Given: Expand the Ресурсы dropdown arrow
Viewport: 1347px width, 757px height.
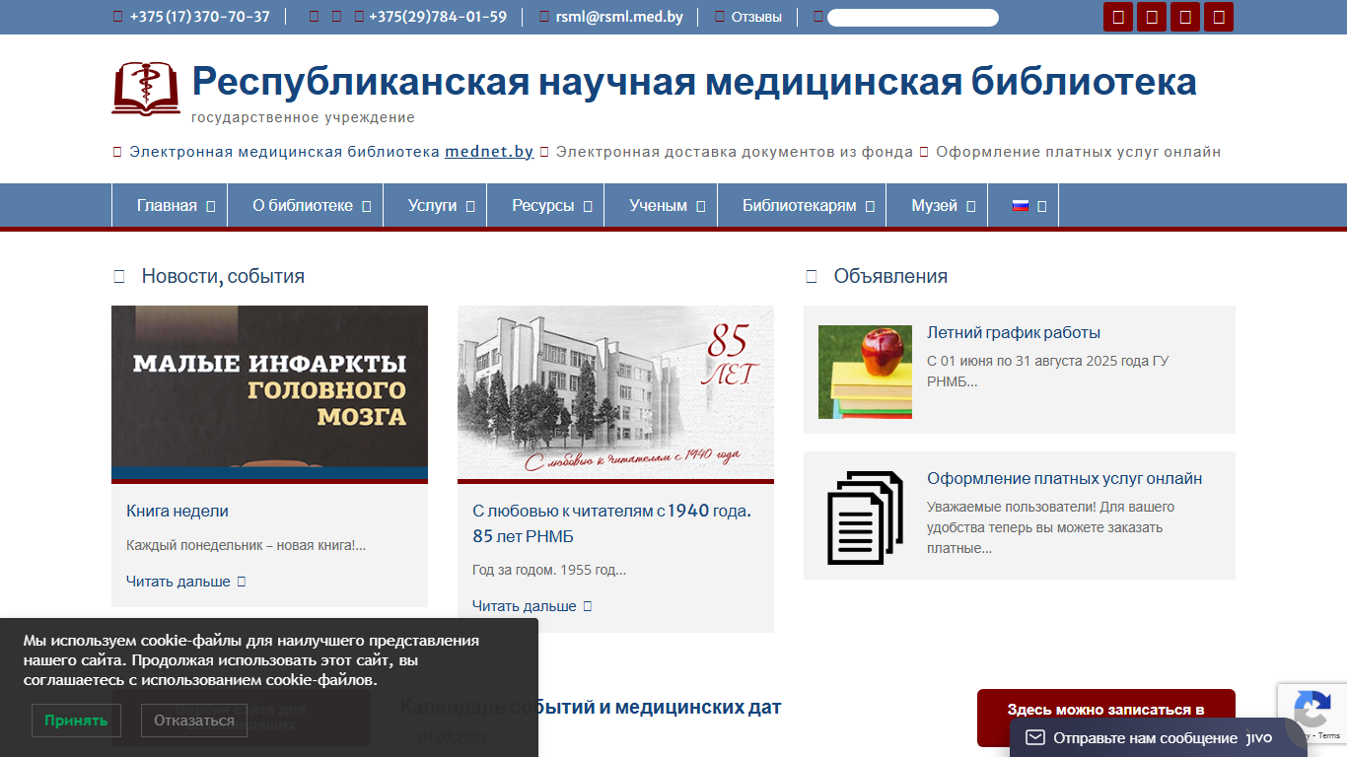Looking at the screenshot, I should pos(588,207).
